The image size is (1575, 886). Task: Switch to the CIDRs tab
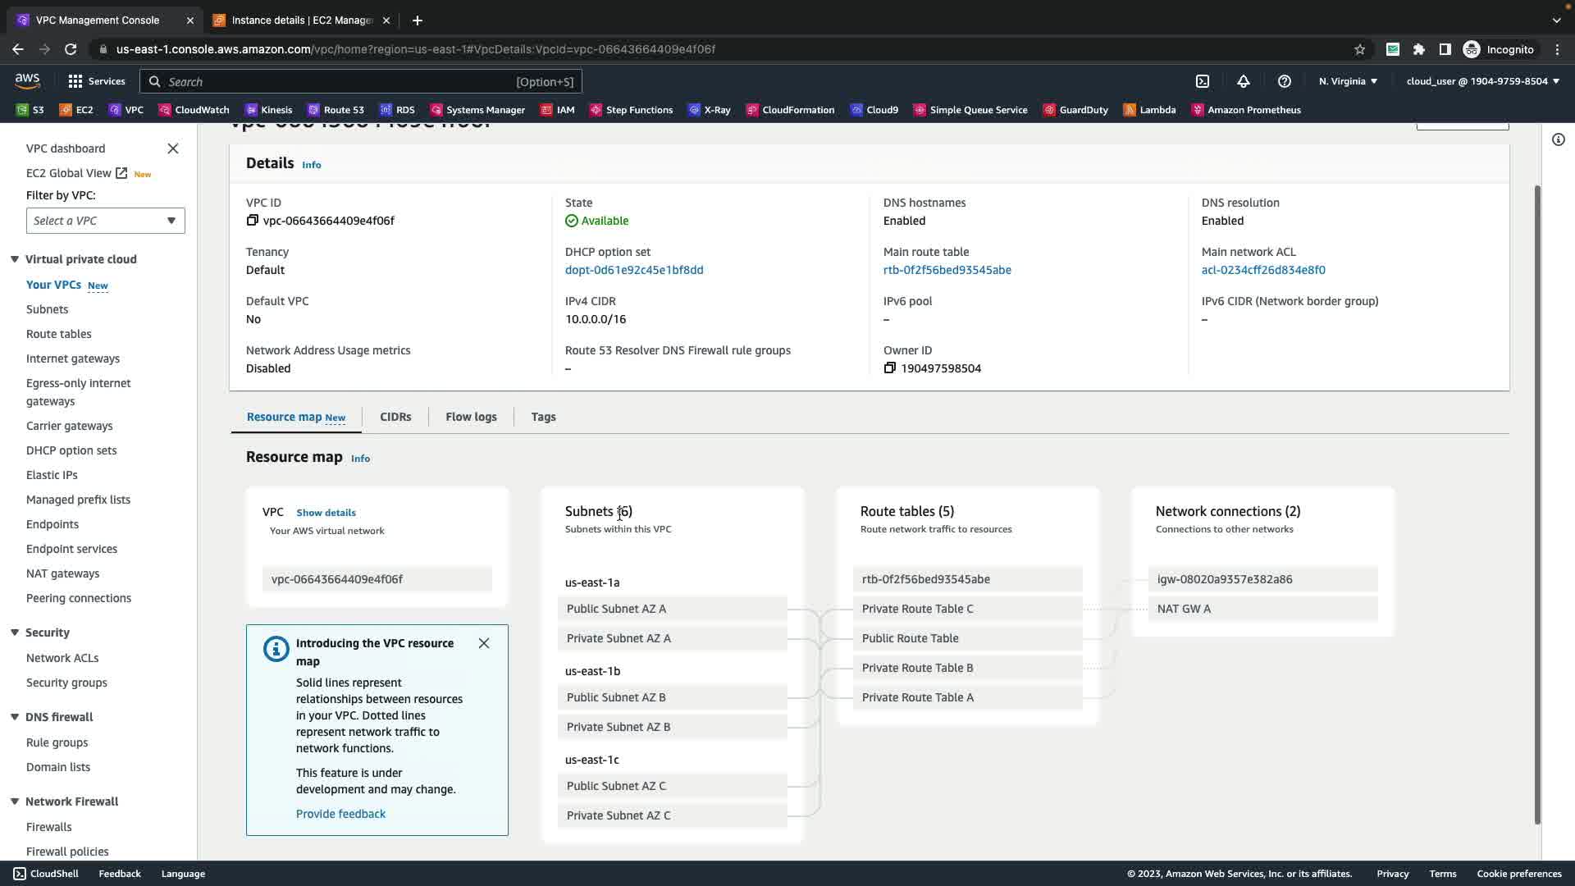395,417
